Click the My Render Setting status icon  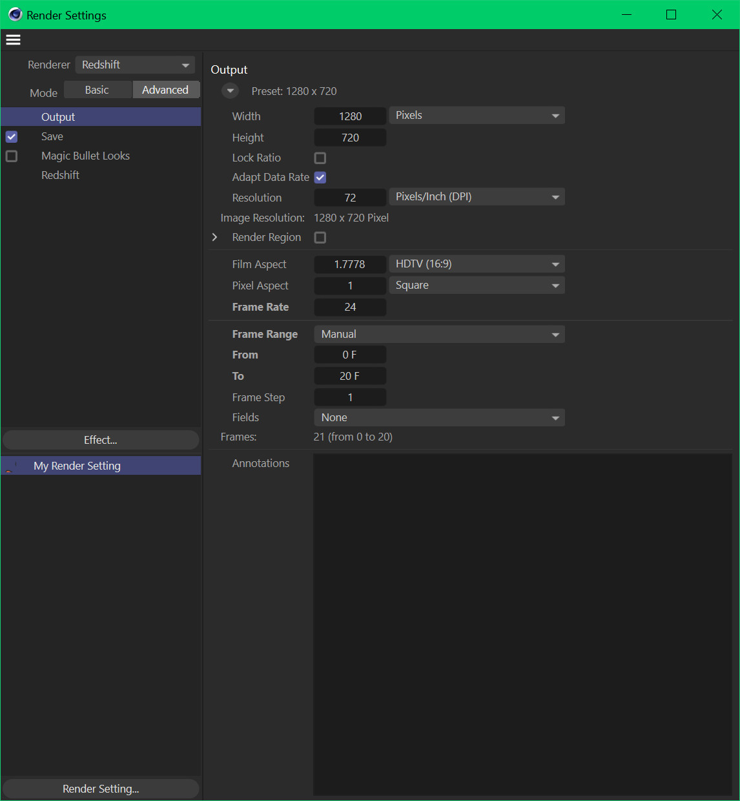point(11,466)
